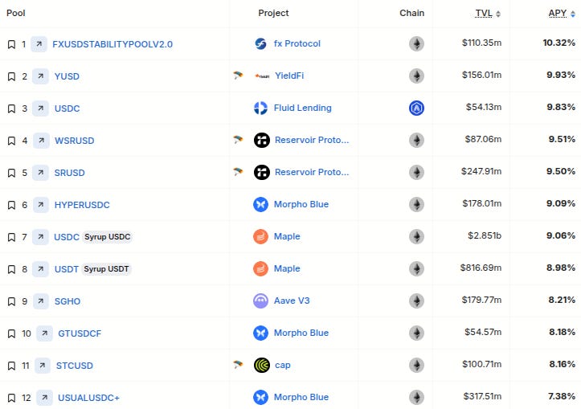Click the Chain column header

pos(412,13)
